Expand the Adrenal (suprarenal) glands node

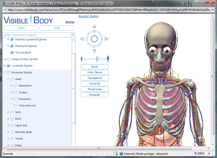[8, 39]
